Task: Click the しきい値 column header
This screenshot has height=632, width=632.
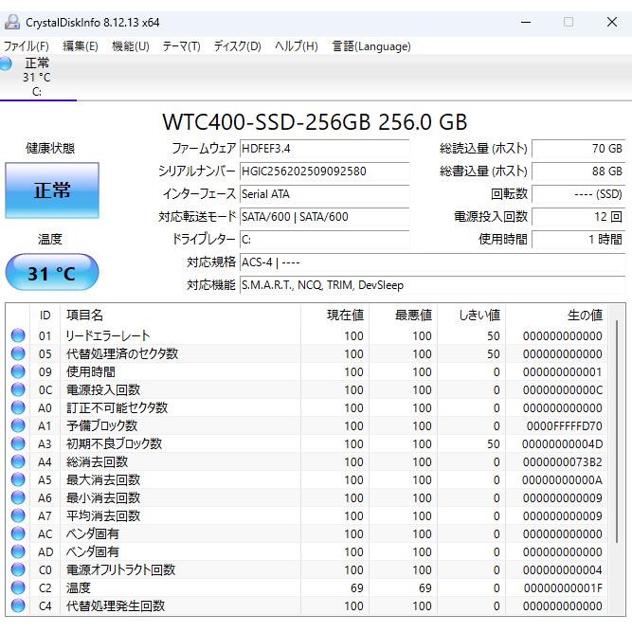Action: point(472,316)
